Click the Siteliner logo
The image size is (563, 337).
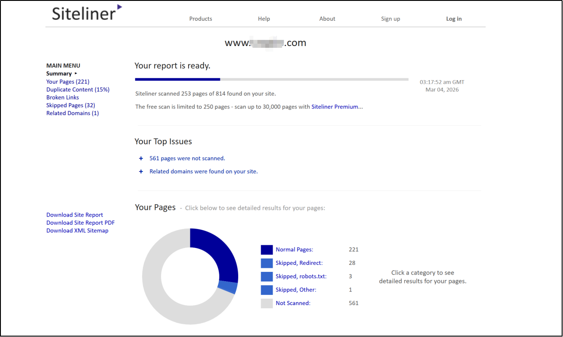pos(87,12)
